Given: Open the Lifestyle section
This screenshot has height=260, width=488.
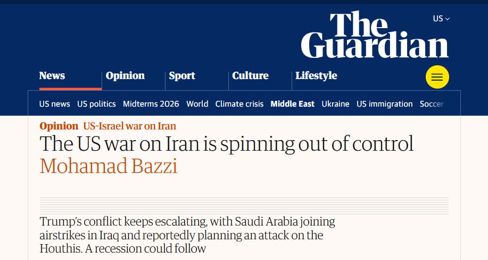Looking at the screenshot, I should click(316, 75).
